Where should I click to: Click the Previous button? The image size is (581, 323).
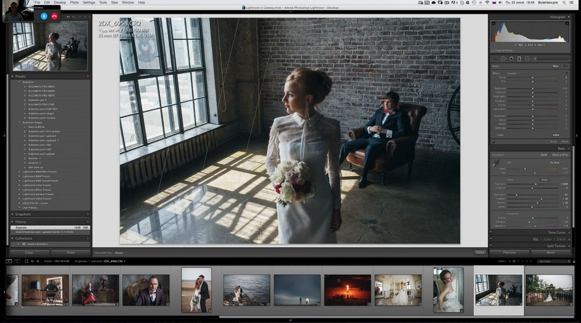coord(509,252)
